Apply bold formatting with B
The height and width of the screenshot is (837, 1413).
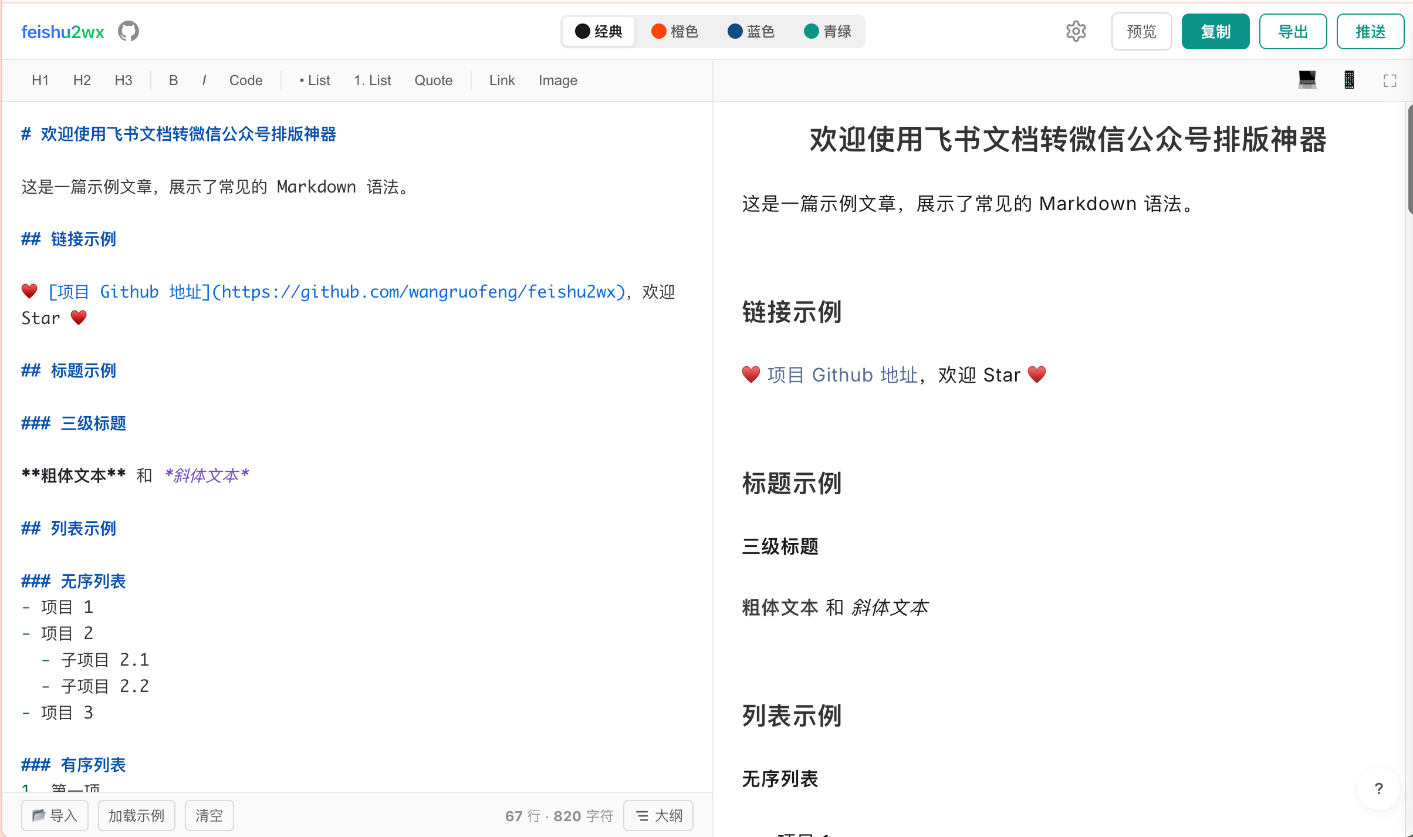click(x=173, y=80)
